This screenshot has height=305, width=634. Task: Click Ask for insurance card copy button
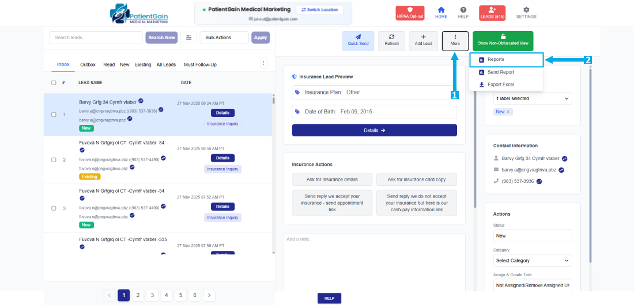[417, 180]
